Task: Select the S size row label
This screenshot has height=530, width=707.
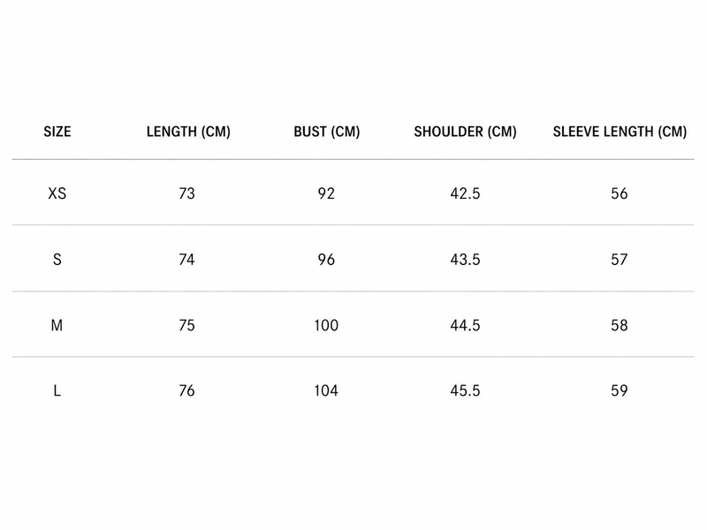Action: tap(57, 259)
